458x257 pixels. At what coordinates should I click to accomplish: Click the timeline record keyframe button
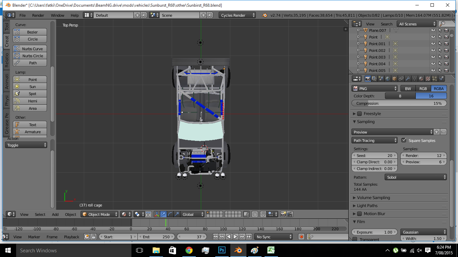301,237
